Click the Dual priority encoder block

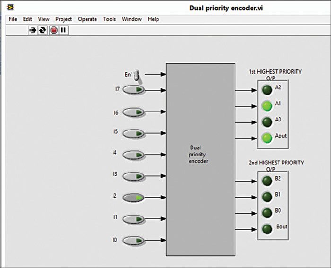[200, 159]
